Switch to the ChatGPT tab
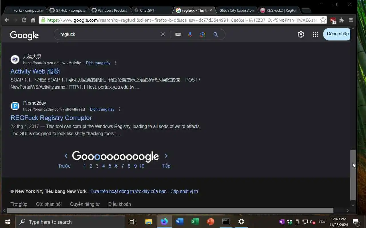This screenshot has width=366, height=228. [x=152, y=10]
